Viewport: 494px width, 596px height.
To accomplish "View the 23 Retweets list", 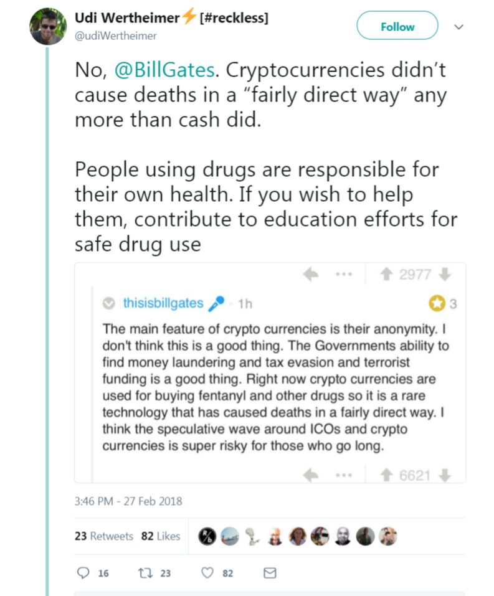I will tap(104, 536).
